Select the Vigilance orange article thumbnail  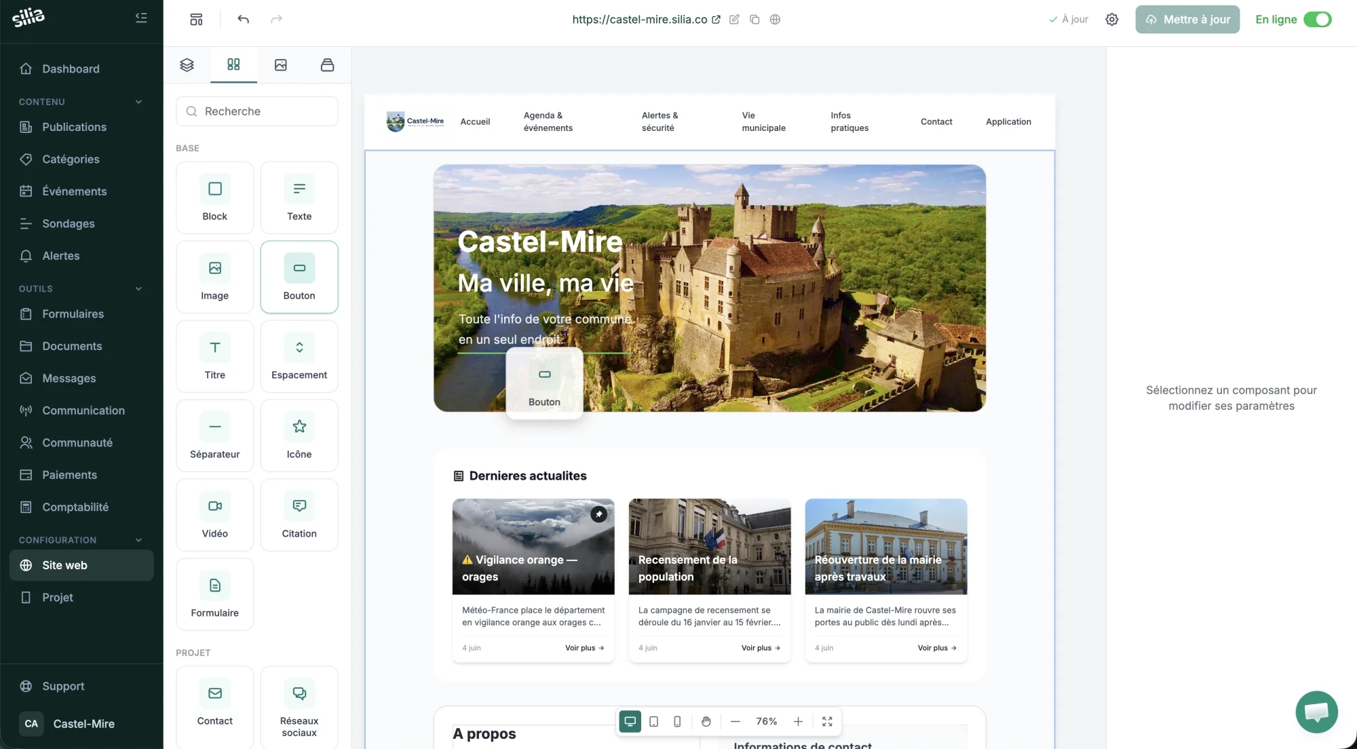pos(533,547)
